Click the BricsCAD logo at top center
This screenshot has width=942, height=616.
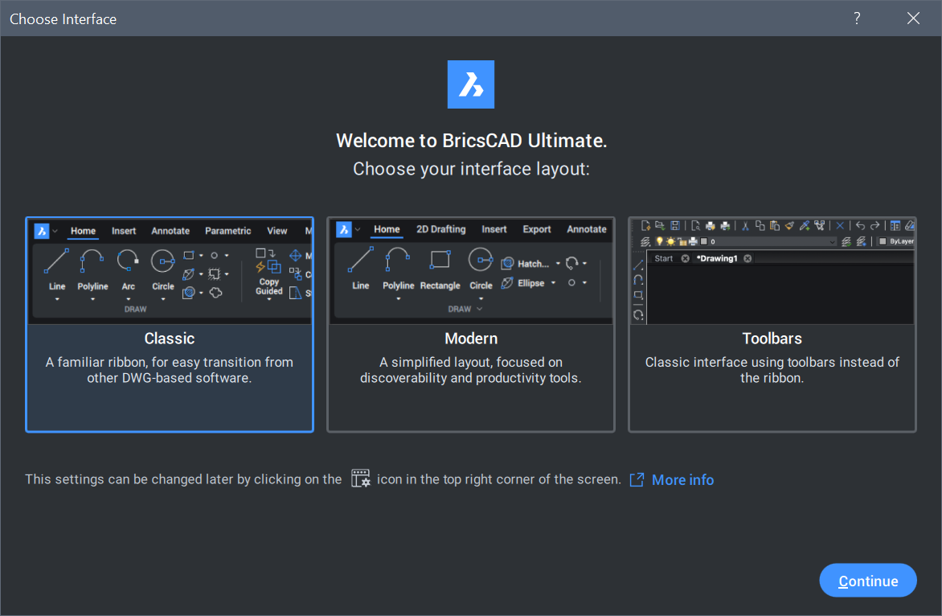tap(471, 84)
